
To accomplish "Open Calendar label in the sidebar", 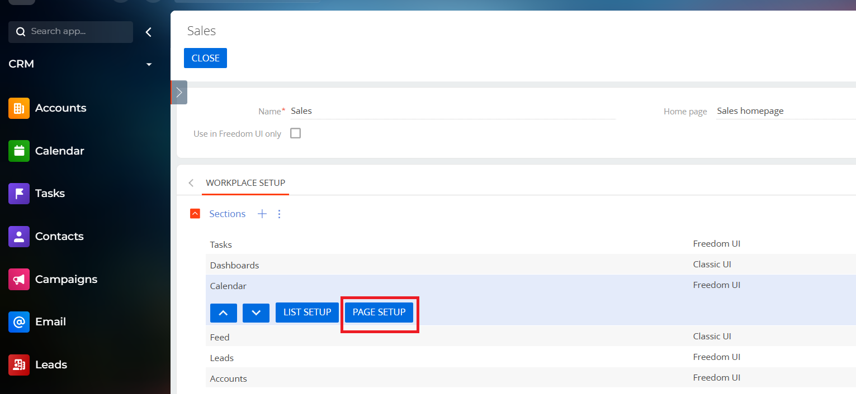I will (59, 151).
